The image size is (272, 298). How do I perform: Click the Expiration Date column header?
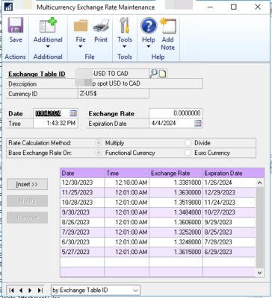[233, 173]
